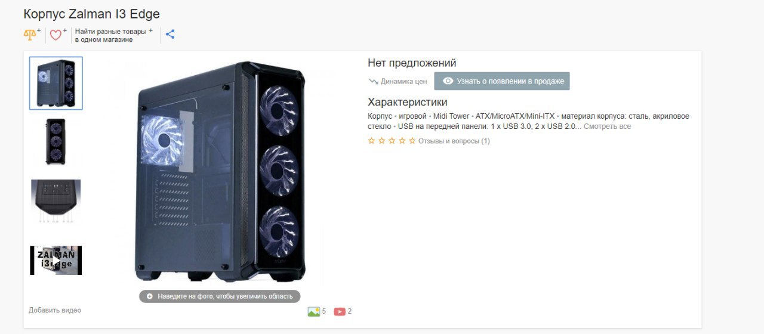Click the eye icon on notify button
The image size is (764, 334).
tap(448, 81)
